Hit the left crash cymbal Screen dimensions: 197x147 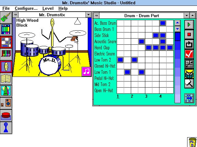[27, 35]
